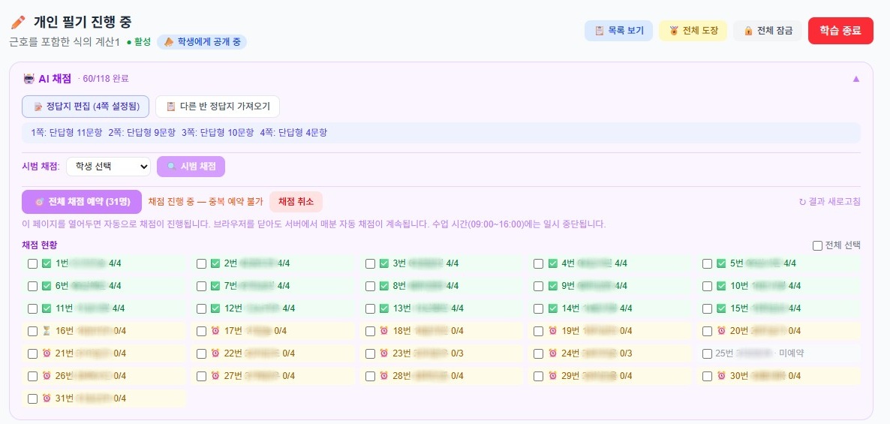Check the box for student 14번

pyautogui.click(x=539, y=308)
